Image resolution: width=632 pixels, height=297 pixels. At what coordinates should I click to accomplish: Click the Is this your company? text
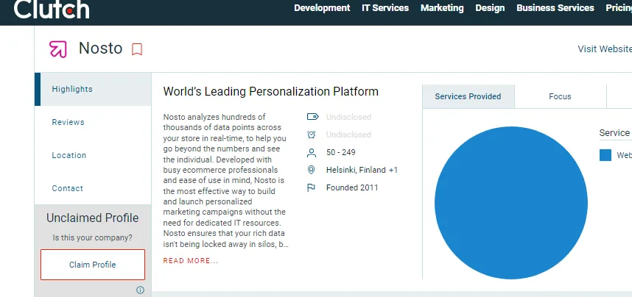[x=92, y=238]
